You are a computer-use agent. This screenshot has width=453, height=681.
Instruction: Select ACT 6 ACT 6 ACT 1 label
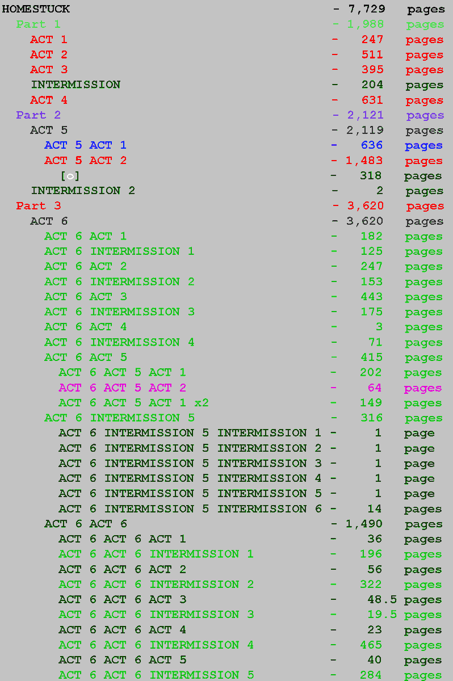[x=122, y=539]
